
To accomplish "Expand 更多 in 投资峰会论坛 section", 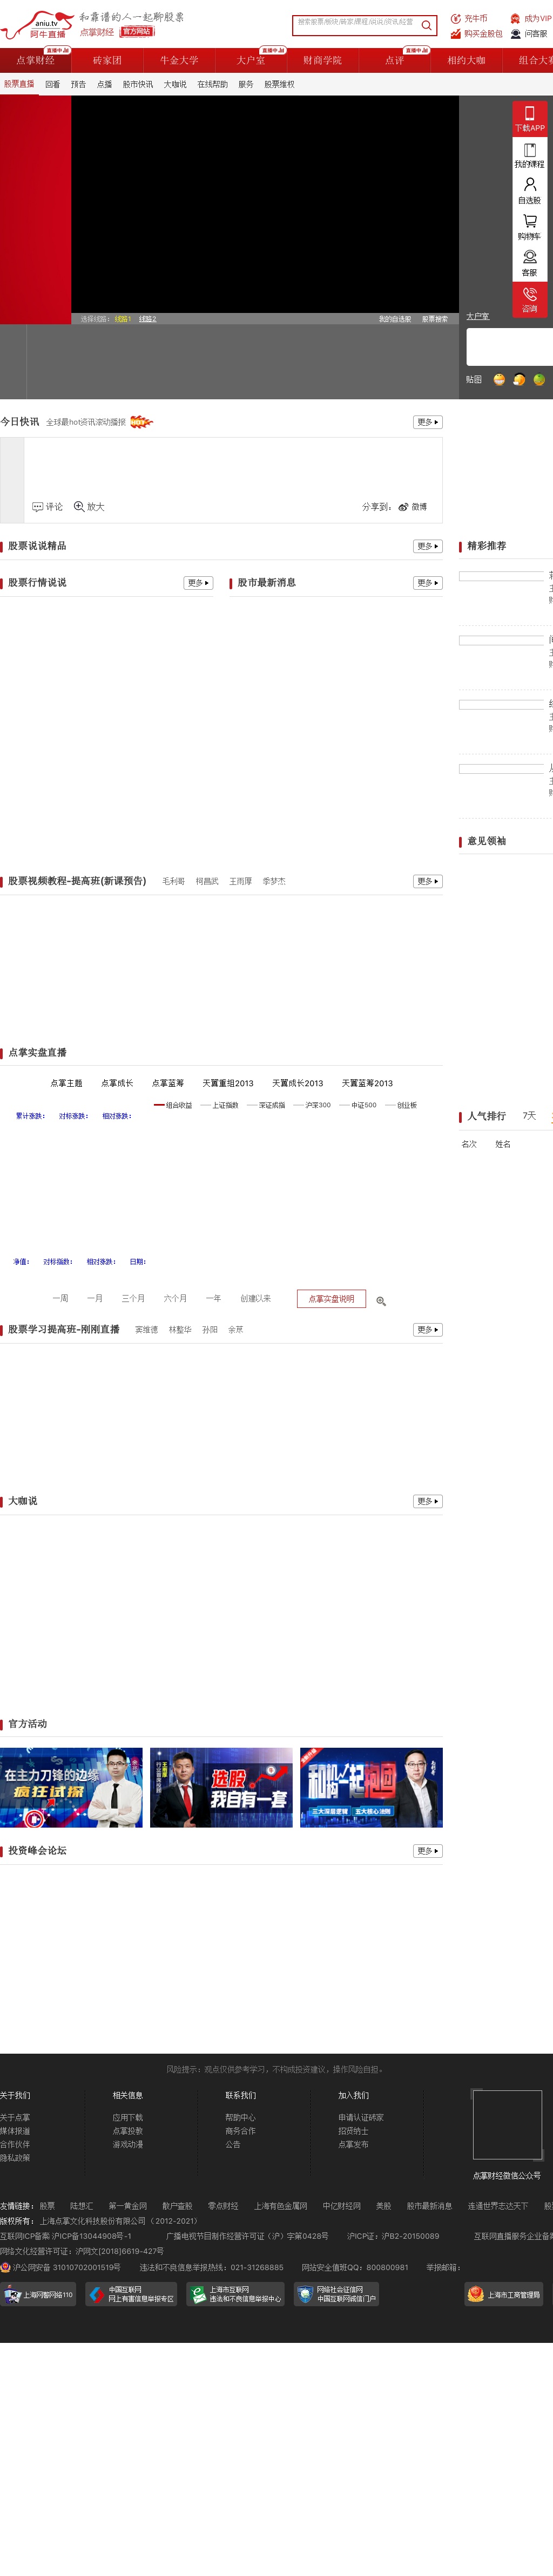I will (428, 1851).
